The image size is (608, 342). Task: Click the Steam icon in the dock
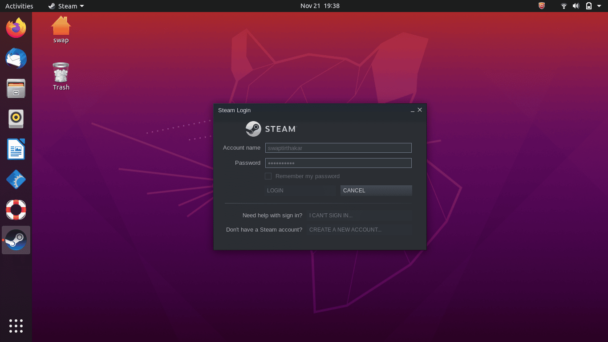[x=16, y=240]
